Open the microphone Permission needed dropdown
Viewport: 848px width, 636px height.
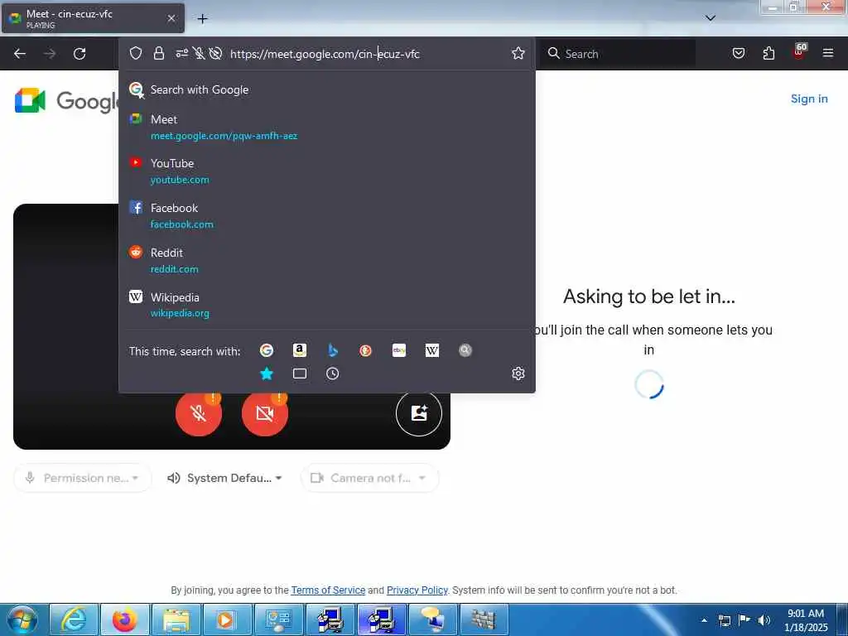[x=82, y=478]
